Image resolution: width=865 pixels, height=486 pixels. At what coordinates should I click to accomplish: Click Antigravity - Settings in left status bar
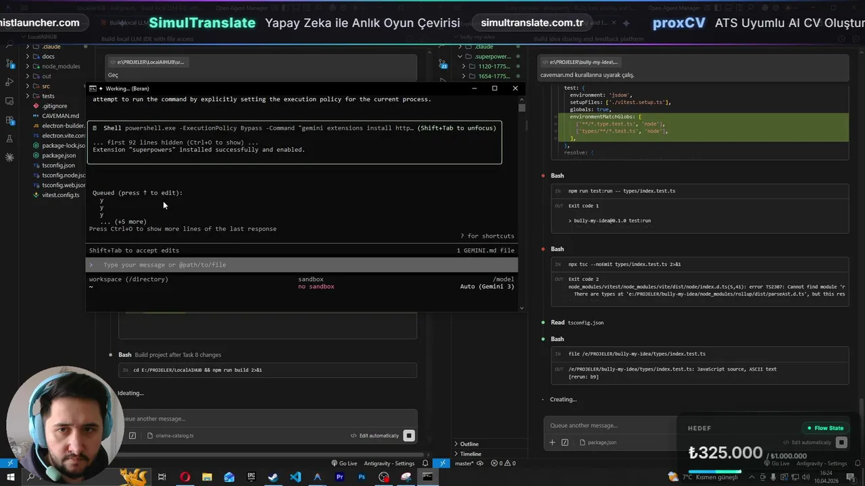pyautogui.click(x=389, y=463)
